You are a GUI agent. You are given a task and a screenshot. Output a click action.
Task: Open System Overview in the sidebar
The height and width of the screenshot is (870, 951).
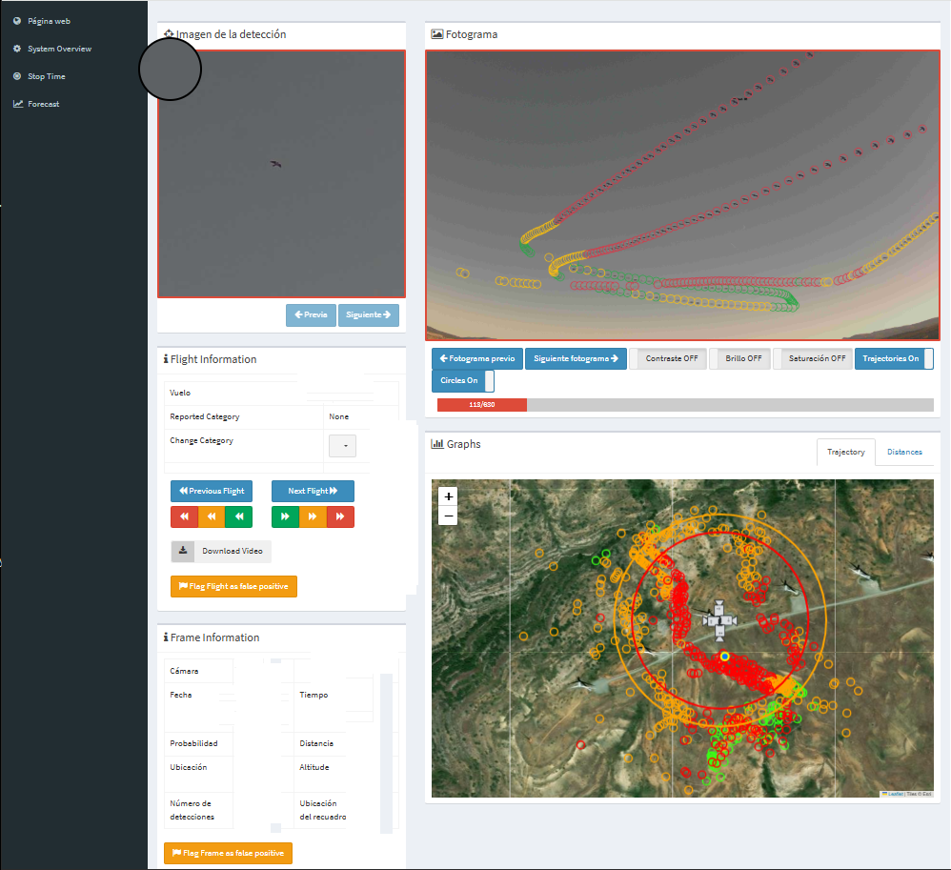pyautogui.click(x=59, y=49)
